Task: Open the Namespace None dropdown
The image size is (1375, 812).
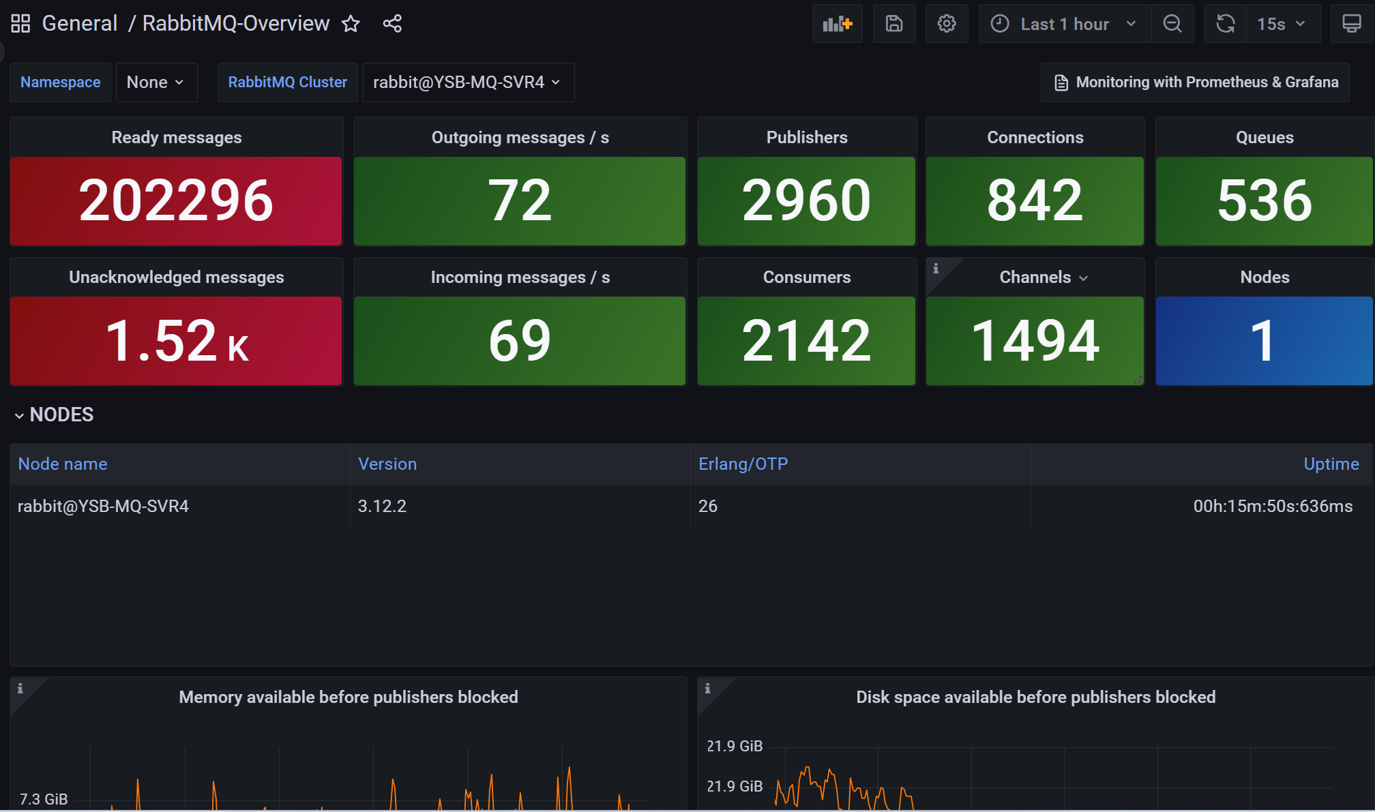Action: (156, 82)
